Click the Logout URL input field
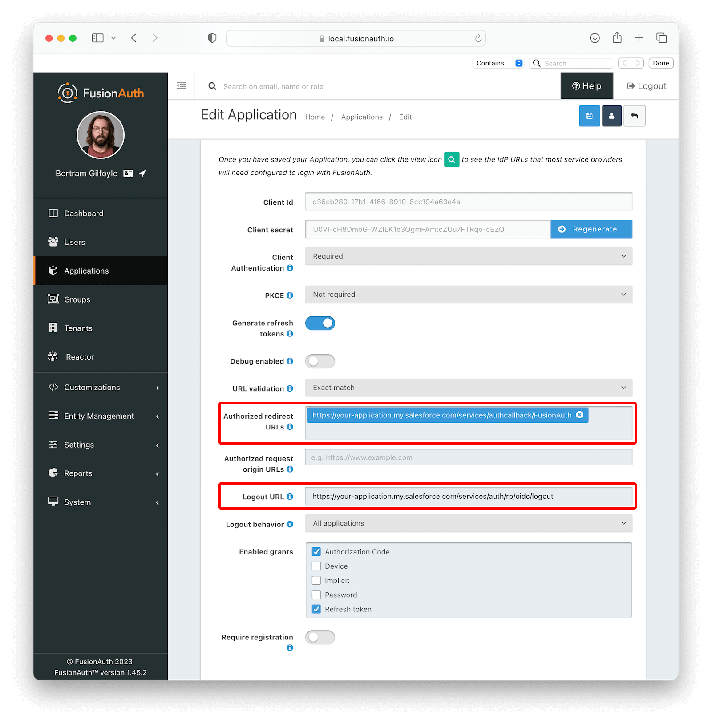The height and width of the screenshot is (724, 712). click(x=469, y=496)
